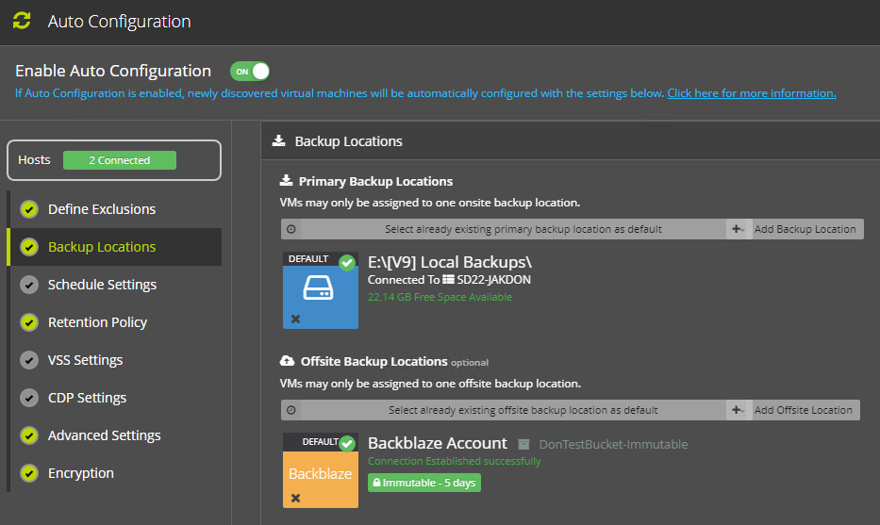Click the Schedule Settings grey checkmark icon
This screenshot has width=880, height=525.
(x=29, y=285)
